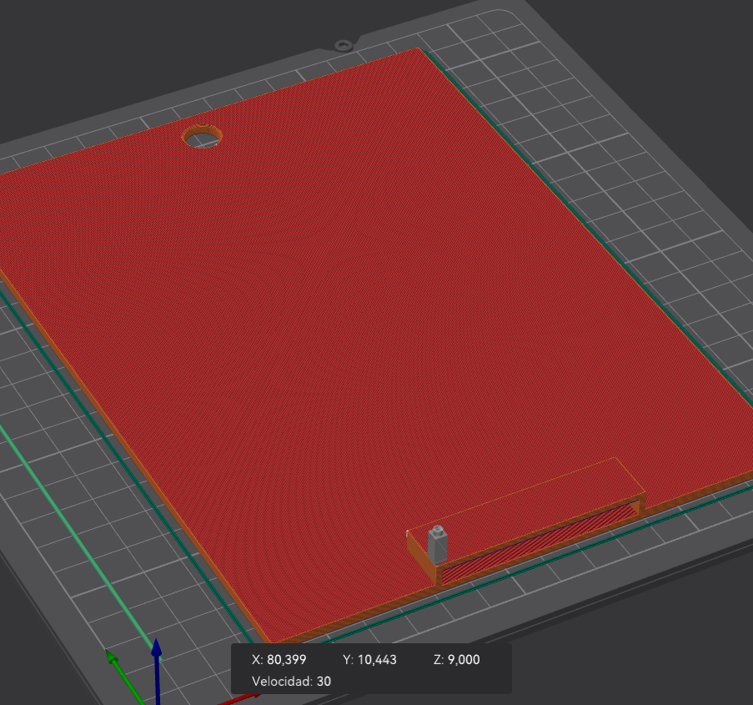Click the circular hole in the red model
The width and height of the screenshot is (753, 705).
click(202, 137)
